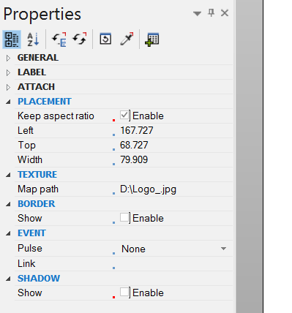
Task: Click the Left value 167.727
Action: (x=137, y=130)
